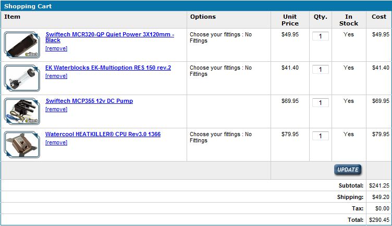Screen dimensions: 392x226
Task: Click the $290.45 total amount
Action: point(379,220)
